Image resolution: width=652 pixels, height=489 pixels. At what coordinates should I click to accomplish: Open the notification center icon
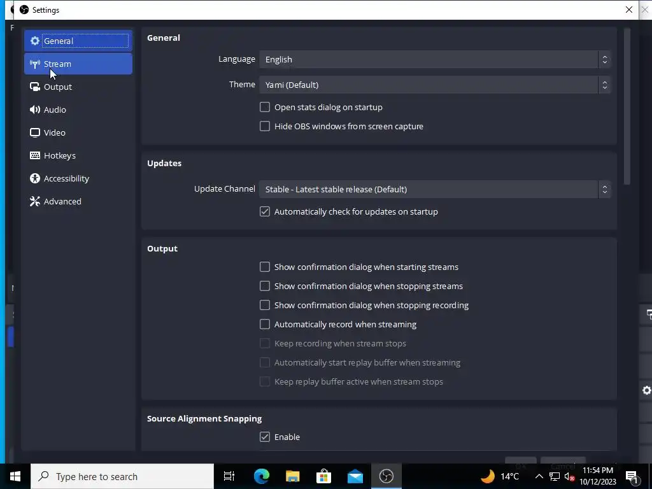coord(632,476)
